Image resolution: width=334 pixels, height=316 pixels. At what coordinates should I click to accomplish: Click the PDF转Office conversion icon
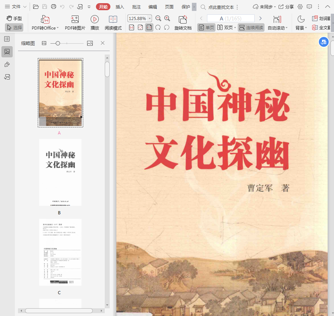tap(45, 20)
